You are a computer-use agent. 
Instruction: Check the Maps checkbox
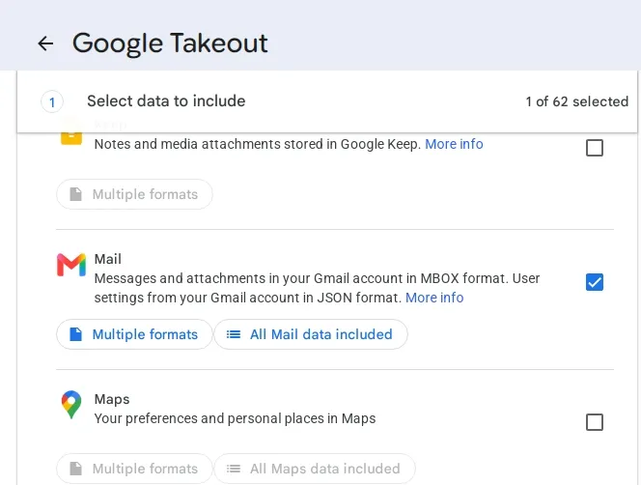click(595, 422)
